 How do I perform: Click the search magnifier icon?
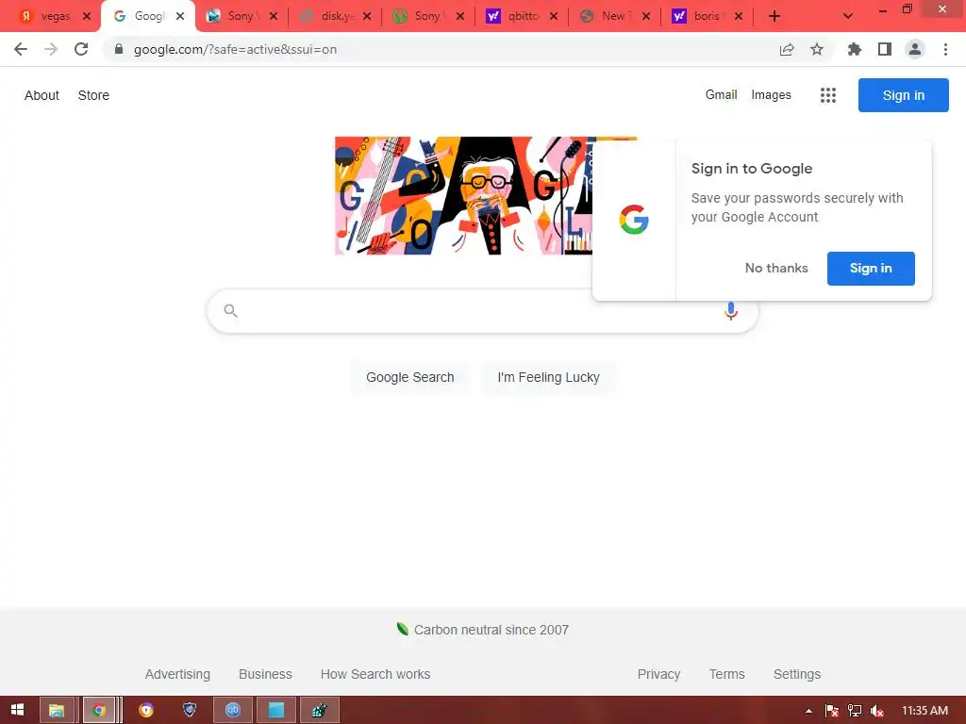pyautogui.click(x=230, y=311)
